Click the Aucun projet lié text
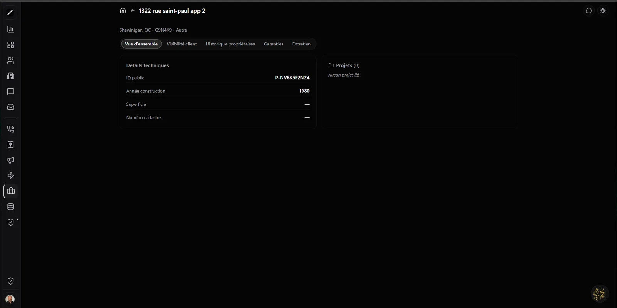 (344, 75)
